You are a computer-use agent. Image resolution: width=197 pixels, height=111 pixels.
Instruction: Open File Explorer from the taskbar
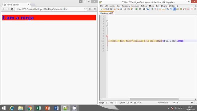click(x=21, y=108)
